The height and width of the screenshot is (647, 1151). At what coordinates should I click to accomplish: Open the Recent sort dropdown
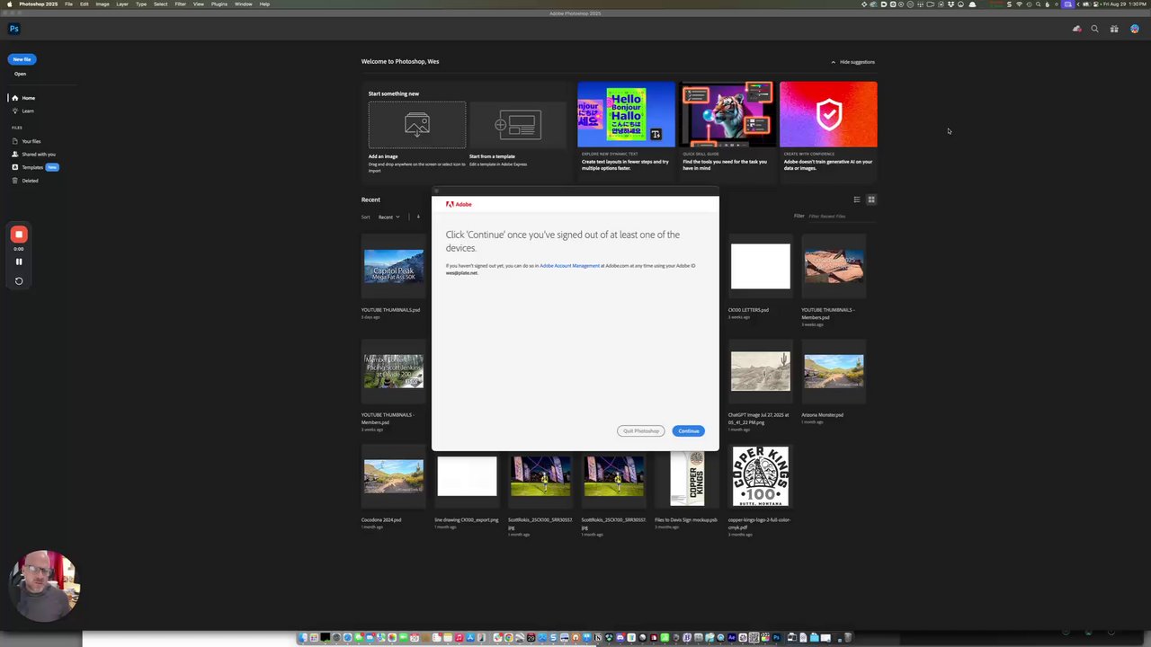[388, 217]
